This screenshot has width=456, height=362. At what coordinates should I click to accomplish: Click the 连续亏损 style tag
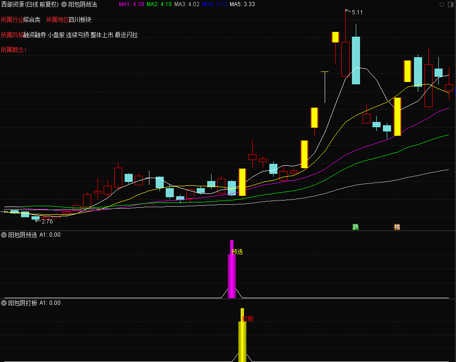coord(77,35)
